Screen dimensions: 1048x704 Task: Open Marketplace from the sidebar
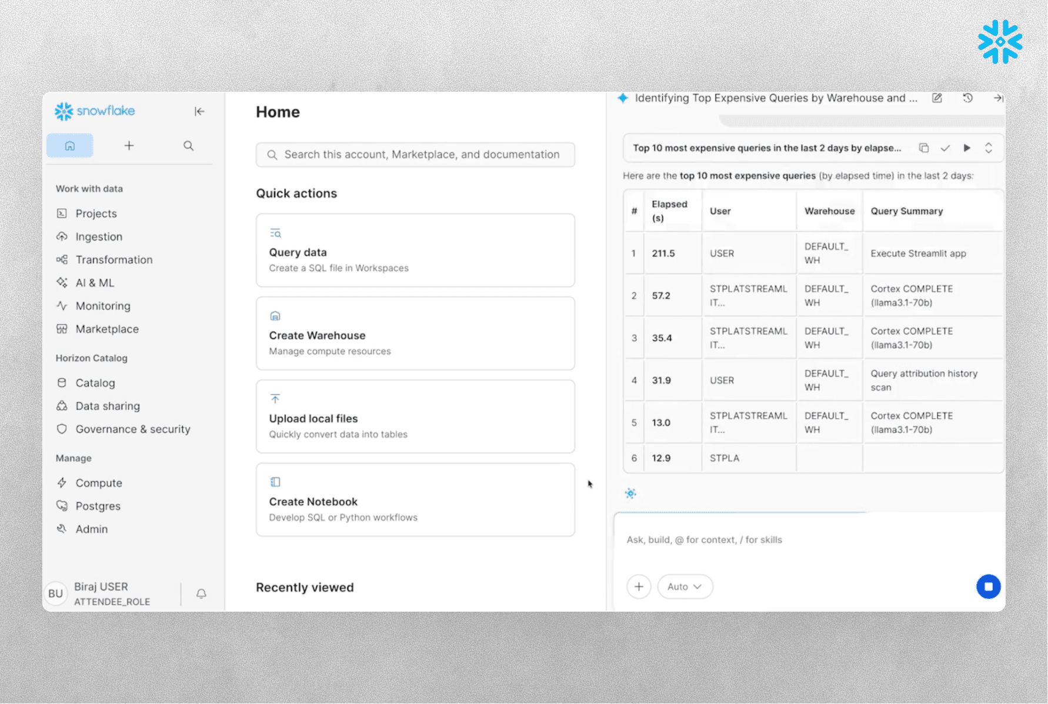tap(107, 329)
